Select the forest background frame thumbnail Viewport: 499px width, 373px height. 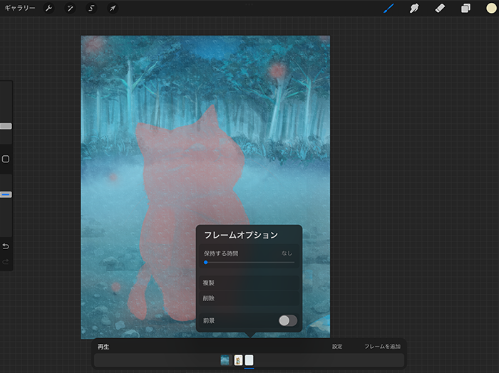(225, 360)
